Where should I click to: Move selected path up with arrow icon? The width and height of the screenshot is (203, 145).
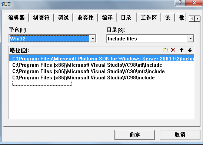[x=182, y=50]
